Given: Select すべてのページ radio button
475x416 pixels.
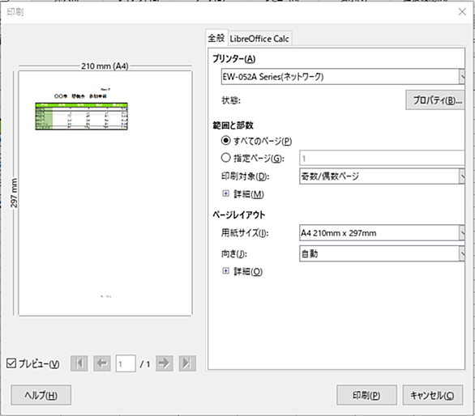Looking at the screenshot, I should [x=225, y=141].
